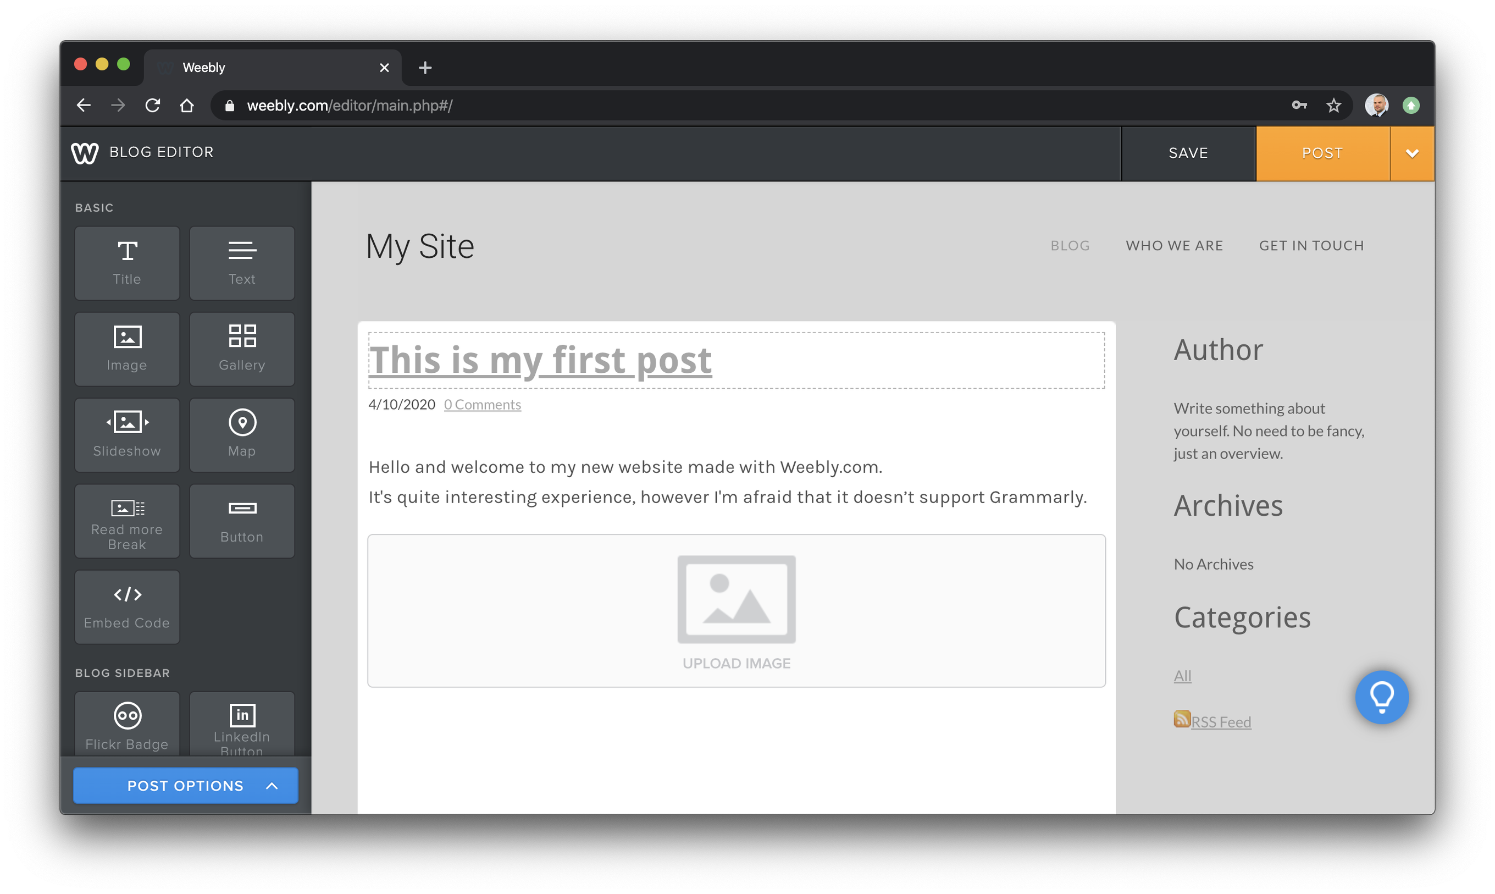Open the browser profile avatar
The height and width of the screenshot is (894, 1495).
1376,106
